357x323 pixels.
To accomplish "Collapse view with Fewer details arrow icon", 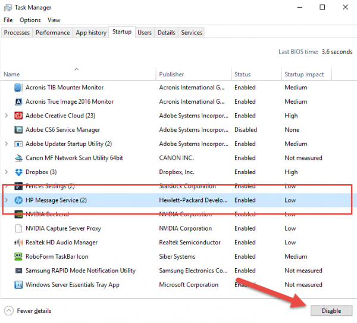I will (x=9, y=310).
